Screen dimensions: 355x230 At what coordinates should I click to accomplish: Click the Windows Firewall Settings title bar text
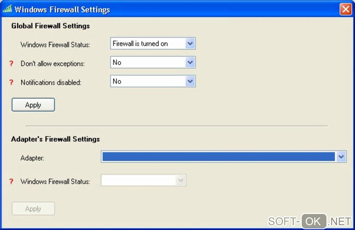pyautogui.click(x=62, y=9)
